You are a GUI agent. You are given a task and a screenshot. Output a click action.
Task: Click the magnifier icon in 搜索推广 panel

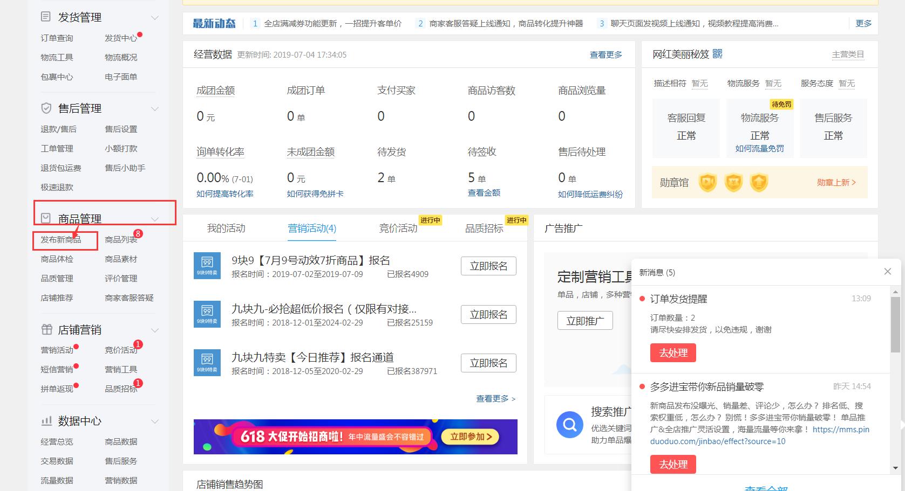(569, 425)
